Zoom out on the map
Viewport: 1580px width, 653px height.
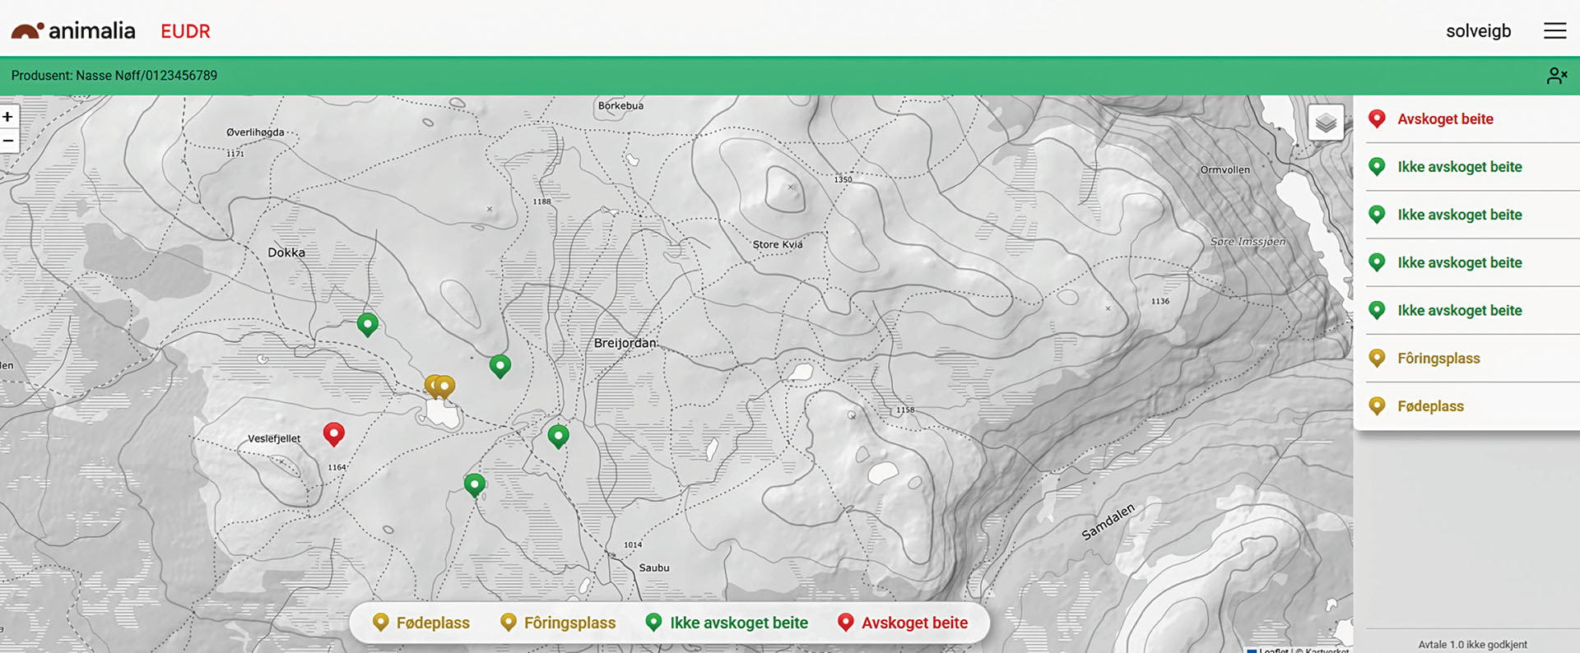(x=8, y=141)
